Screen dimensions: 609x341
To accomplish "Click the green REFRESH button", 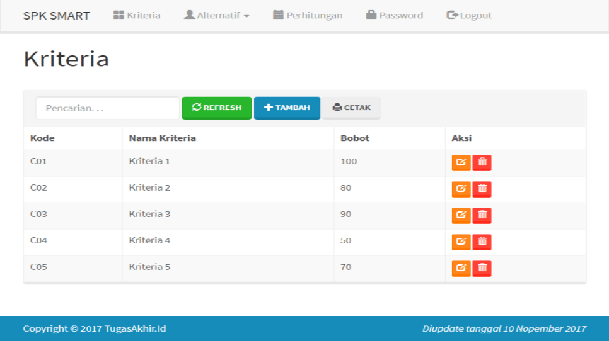I will [x=217, y=108].
